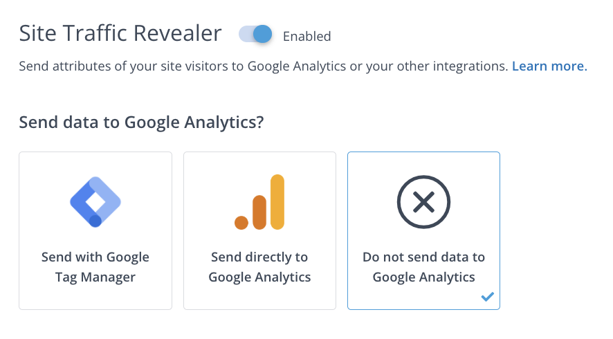The image size is (613, 339).
Task: Click the Google Analytics bar chart icon
Action: [x=259, y=201]
